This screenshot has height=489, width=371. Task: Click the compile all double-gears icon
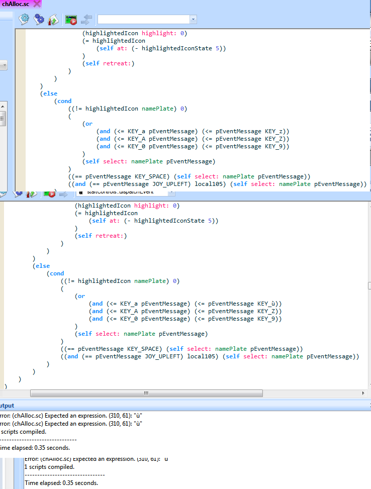coord(39,19)
